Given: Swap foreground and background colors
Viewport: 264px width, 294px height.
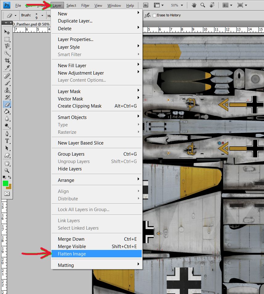Looking at the screenshot, I should point(10,177).
